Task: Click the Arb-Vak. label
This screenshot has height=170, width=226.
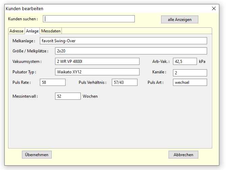Action: tap(161, 62)
